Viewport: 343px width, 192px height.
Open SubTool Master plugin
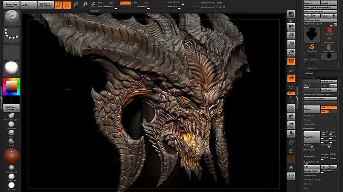(11, 108)
